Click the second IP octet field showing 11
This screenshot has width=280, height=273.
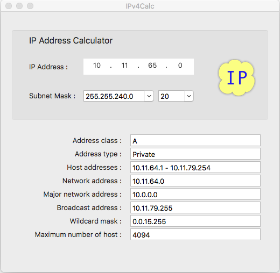coord(124,66)
